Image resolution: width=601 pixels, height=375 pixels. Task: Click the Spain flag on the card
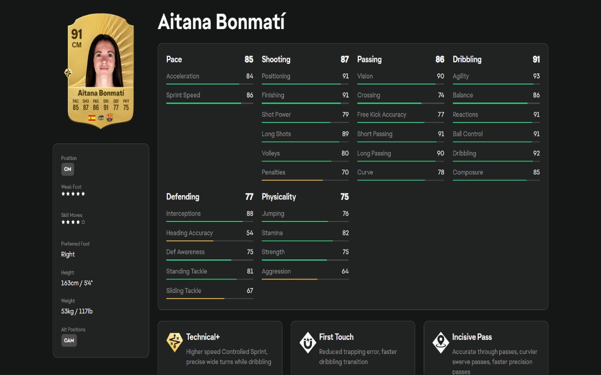tap(92, 118)
